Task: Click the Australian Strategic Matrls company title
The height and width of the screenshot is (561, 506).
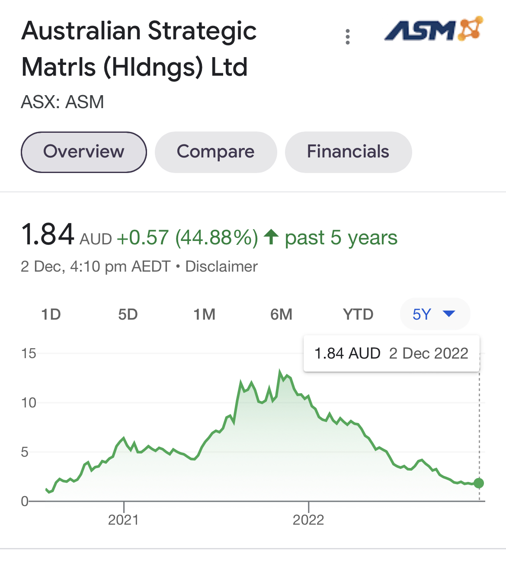Action: click(139, 49)
